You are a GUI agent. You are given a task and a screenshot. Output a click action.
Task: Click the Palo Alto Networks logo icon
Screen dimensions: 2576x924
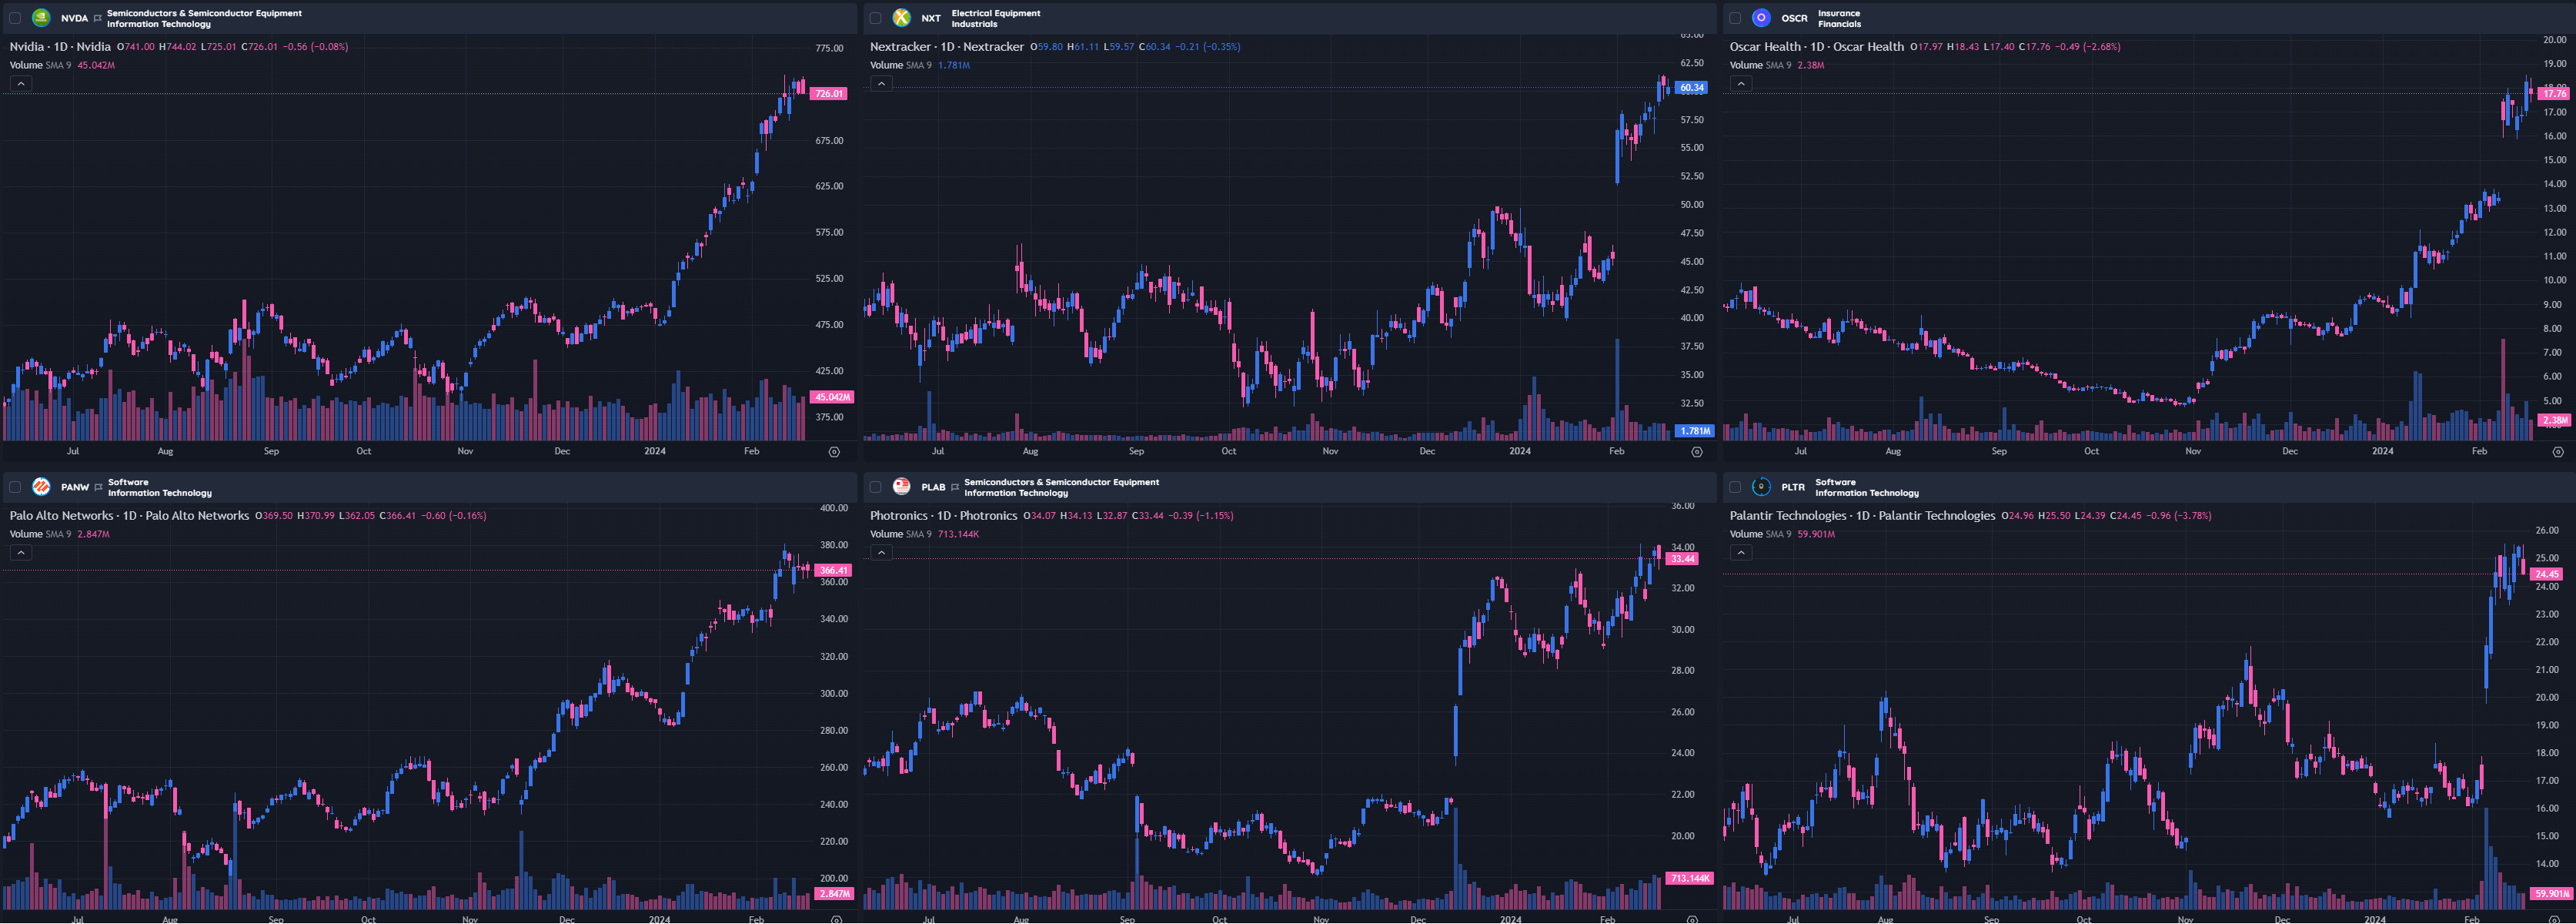[41, 487]
